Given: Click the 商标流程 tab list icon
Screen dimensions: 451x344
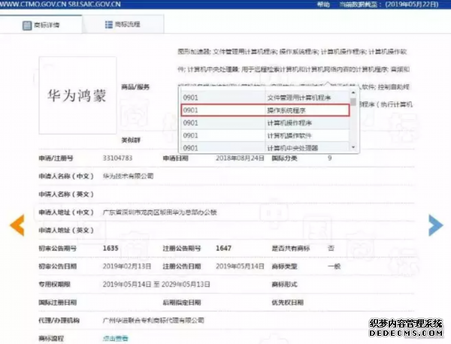Looking at the screenshot, I should [x=109, y=25].
